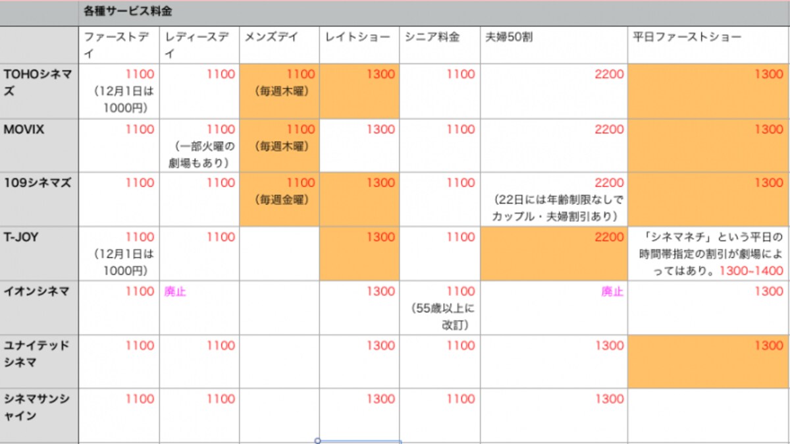The image size is (790, 444).
Task: Click the 夫婦50割 column header
Action: pyautogui.click(x=554, y=45)
